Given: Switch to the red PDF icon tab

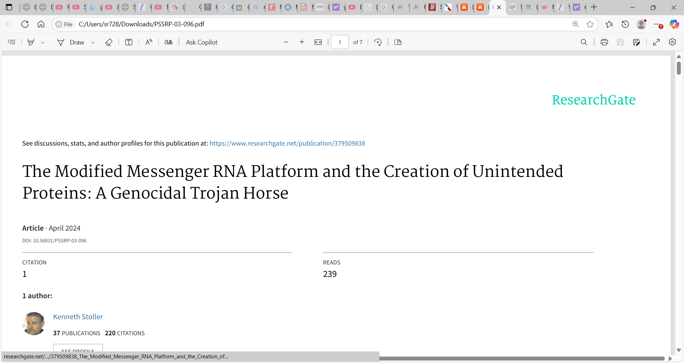Looking at the screenshot, I should click(x=304, y=7).
